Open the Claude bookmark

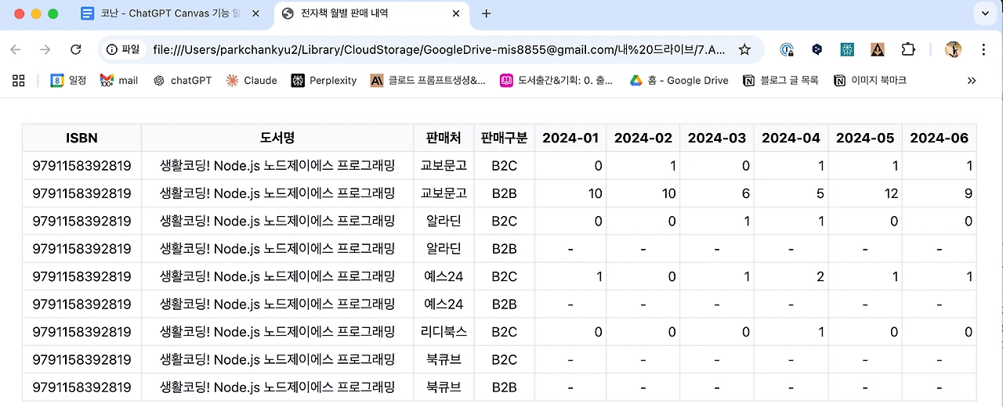pyautogui.click(x=252, y=81)
